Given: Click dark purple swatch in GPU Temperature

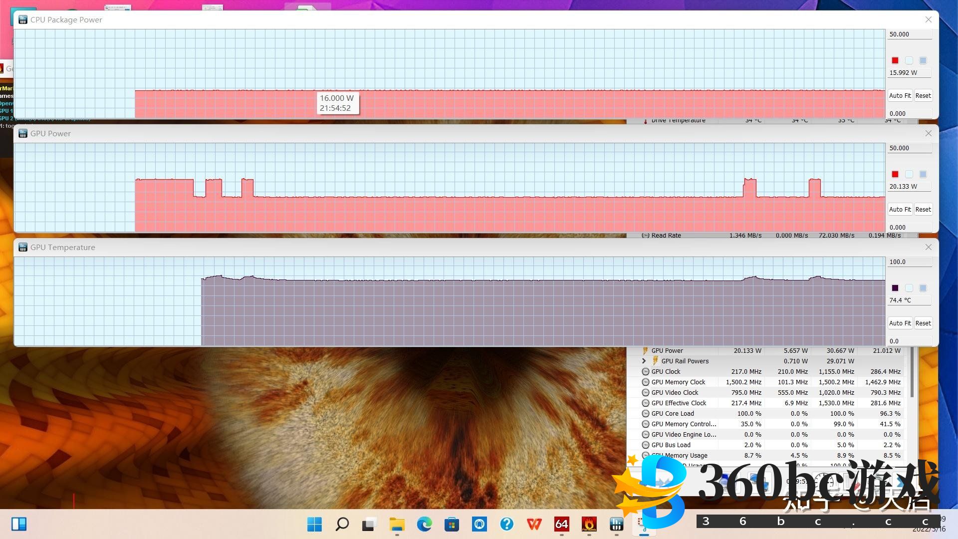Looking at the screenshot, I should (x=895, y=288).
